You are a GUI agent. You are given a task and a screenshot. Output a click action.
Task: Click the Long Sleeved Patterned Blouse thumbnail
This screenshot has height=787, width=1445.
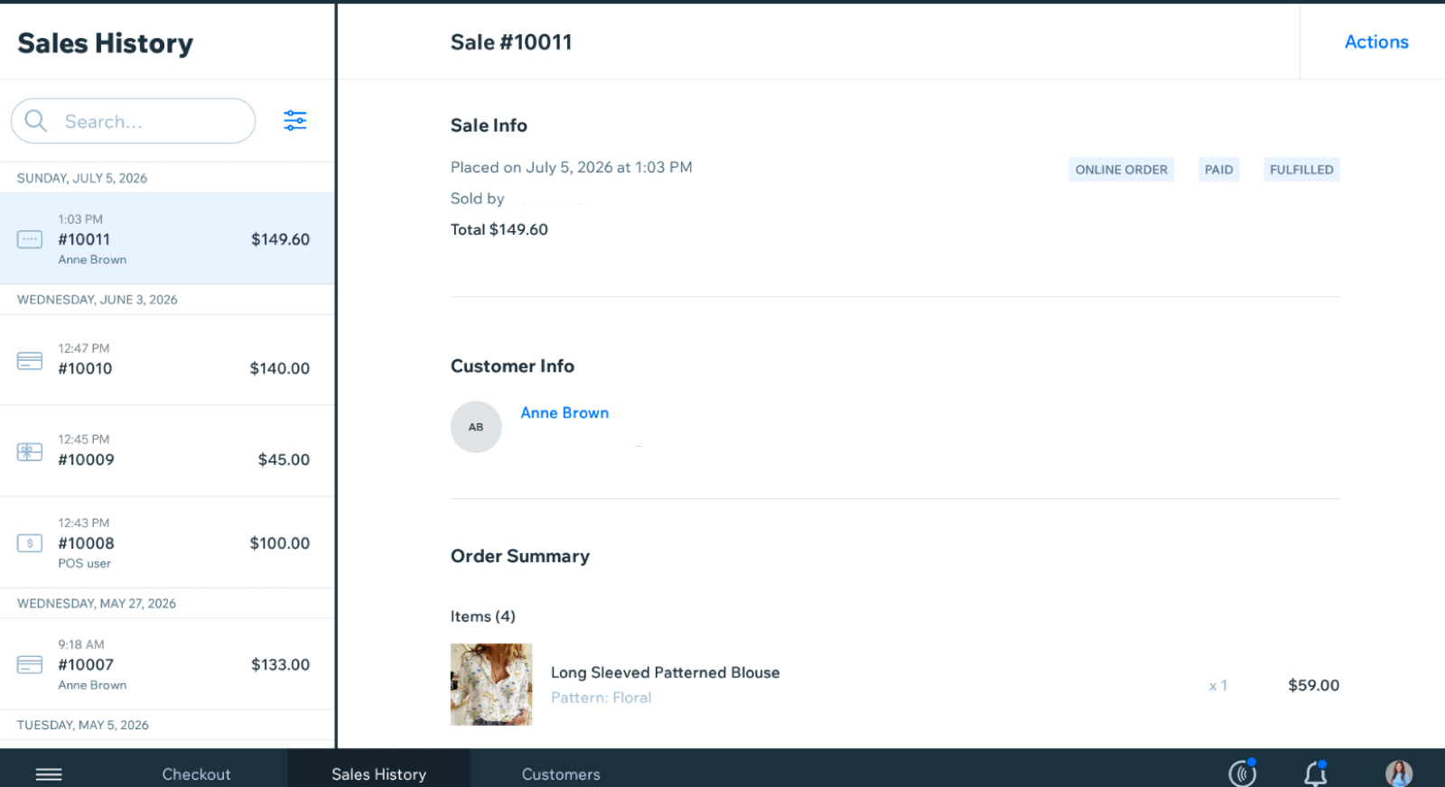click(491, 684)
